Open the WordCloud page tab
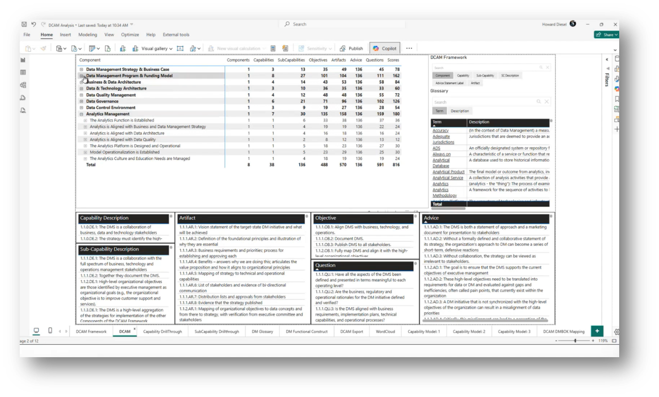The height and width of the screenshot is (397, 659). point(385,332)
